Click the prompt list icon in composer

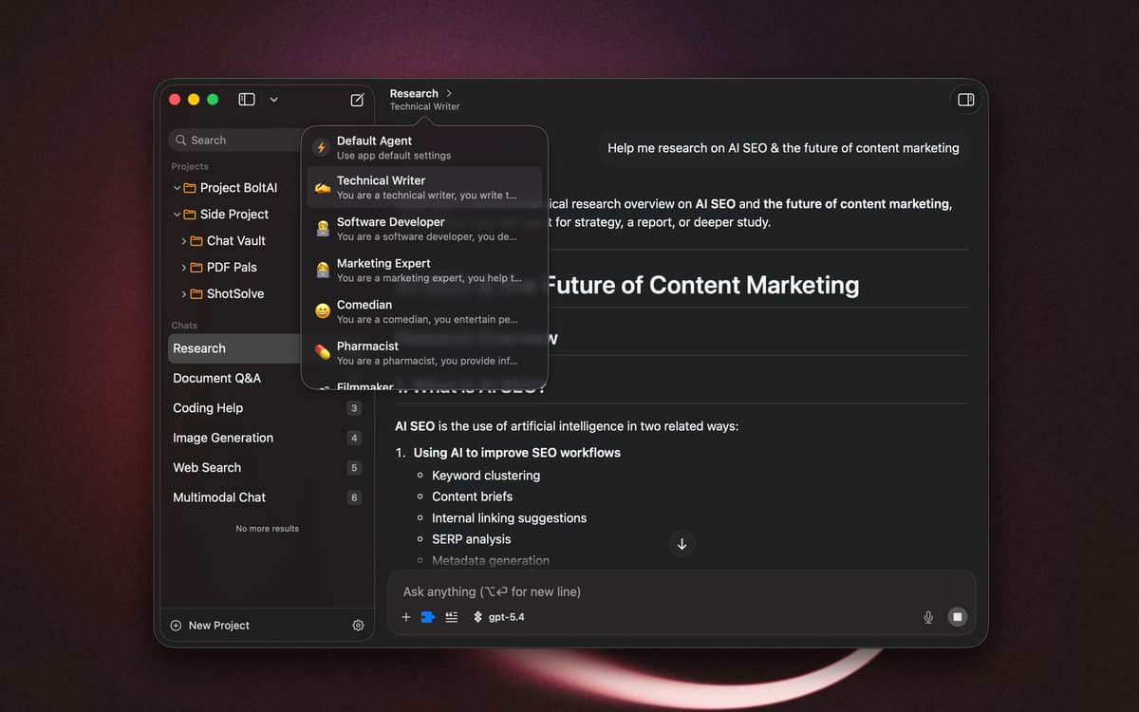[451, 617]
